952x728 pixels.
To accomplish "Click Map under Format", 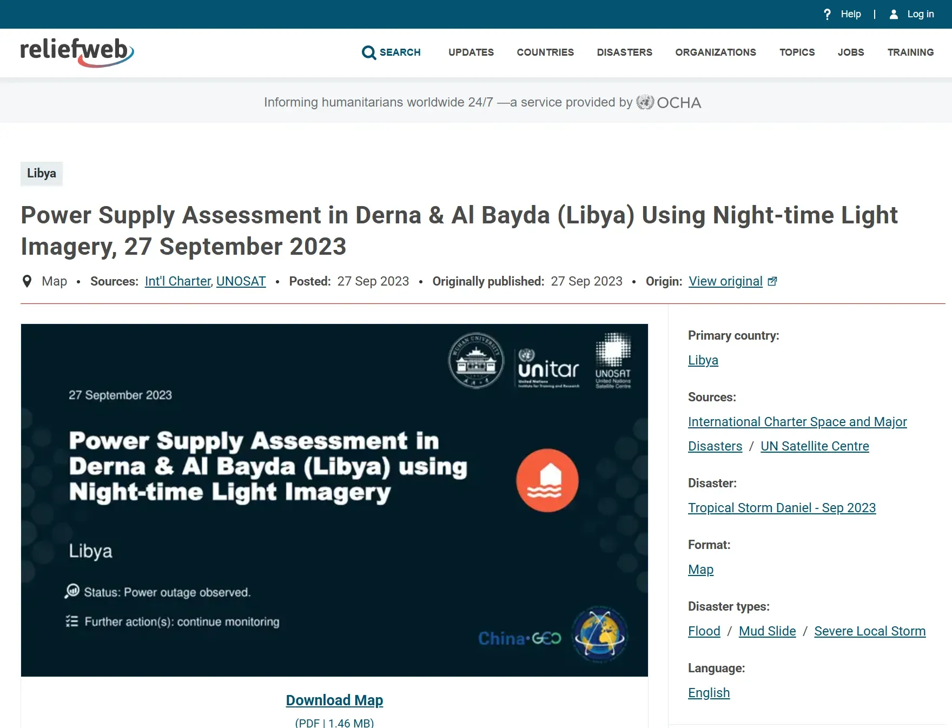I will [700, 570].
